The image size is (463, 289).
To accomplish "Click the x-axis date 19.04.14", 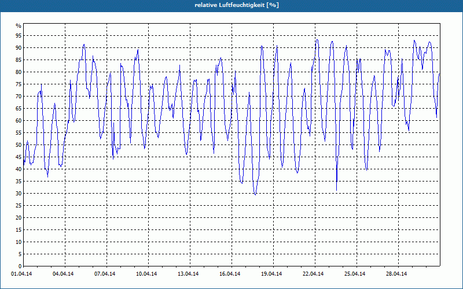I will click(x=271, y=274).
